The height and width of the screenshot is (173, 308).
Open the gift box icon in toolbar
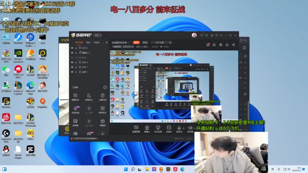(208, 45)
